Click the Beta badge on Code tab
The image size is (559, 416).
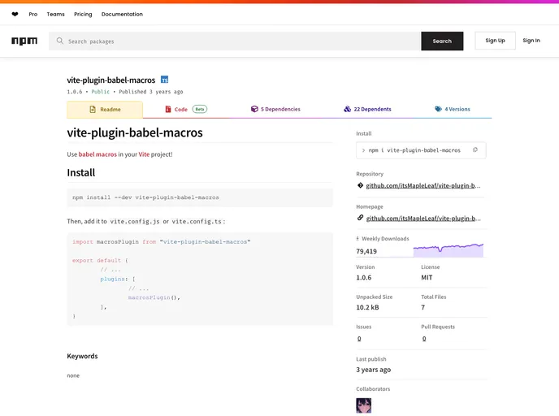coord(200,109)
